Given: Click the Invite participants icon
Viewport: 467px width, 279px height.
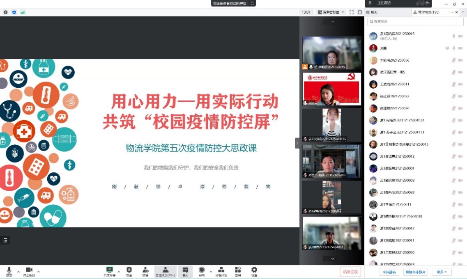Looking at the screenshot, I should click(x=145, y=270).
